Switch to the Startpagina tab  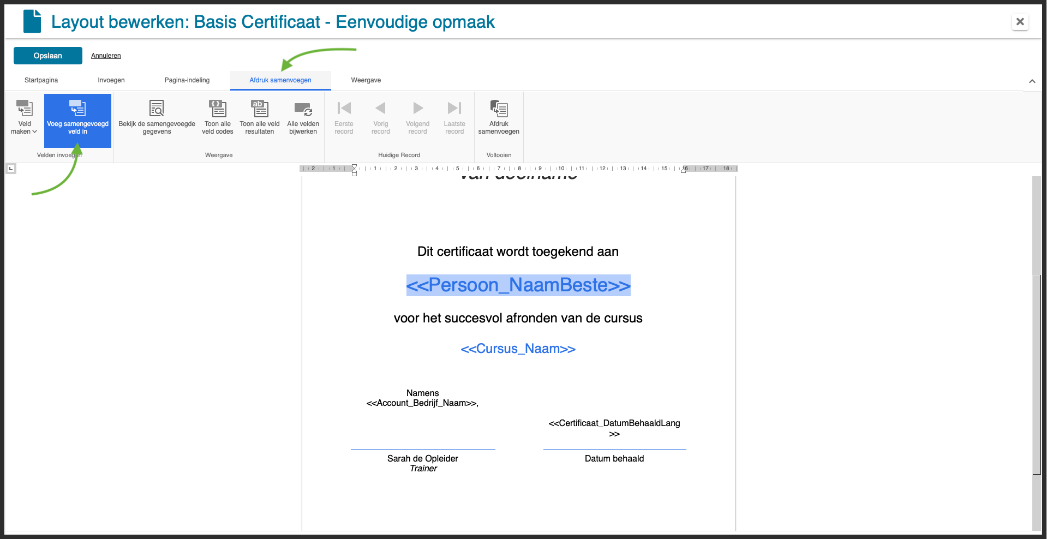pos(40,80)
